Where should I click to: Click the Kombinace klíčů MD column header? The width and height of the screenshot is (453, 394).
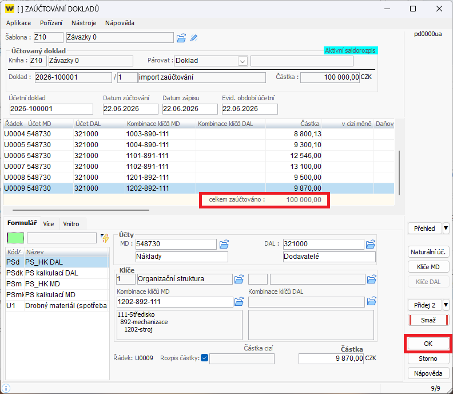160,124
